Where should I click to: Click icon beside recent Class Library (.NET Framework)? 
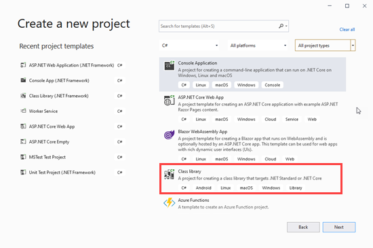coord(23,96)
